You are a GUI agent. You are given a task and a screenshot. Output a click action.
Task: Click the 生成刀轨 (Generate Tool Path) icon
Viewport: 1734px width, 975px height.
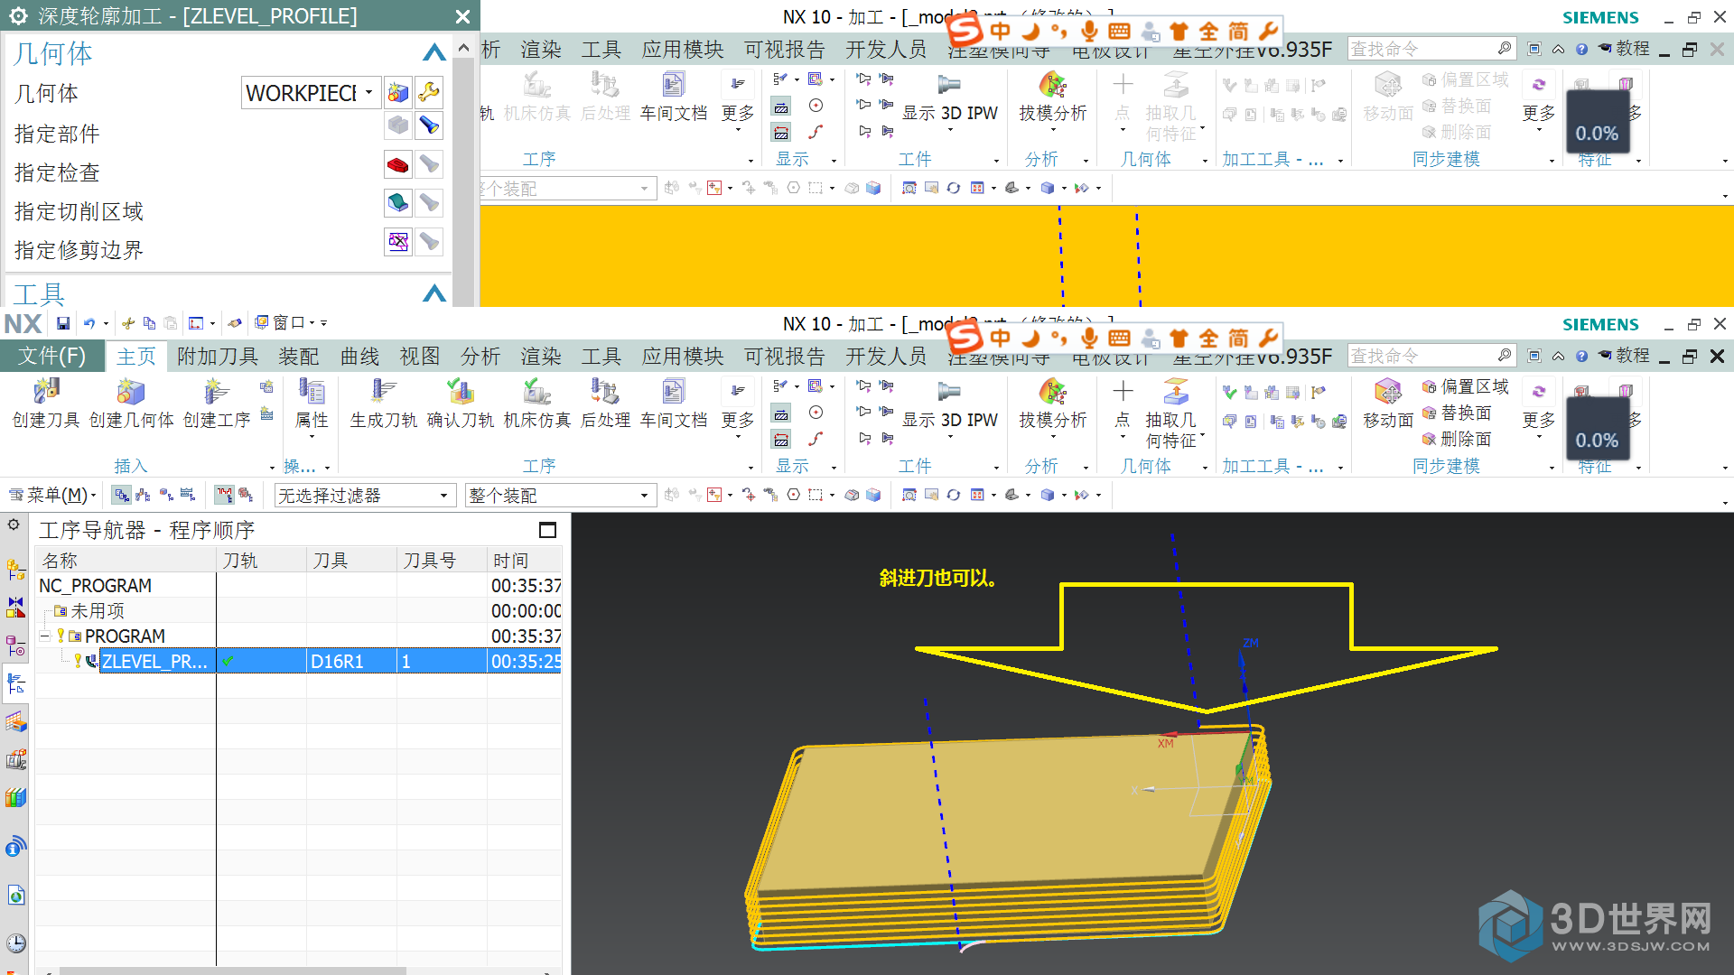point(383,393)
